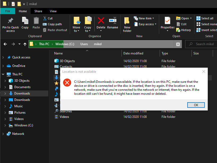The height and width of the screenshot is (163, 217).
Task: Select Pictures in sidebar
Action: (x=20, y=113)
